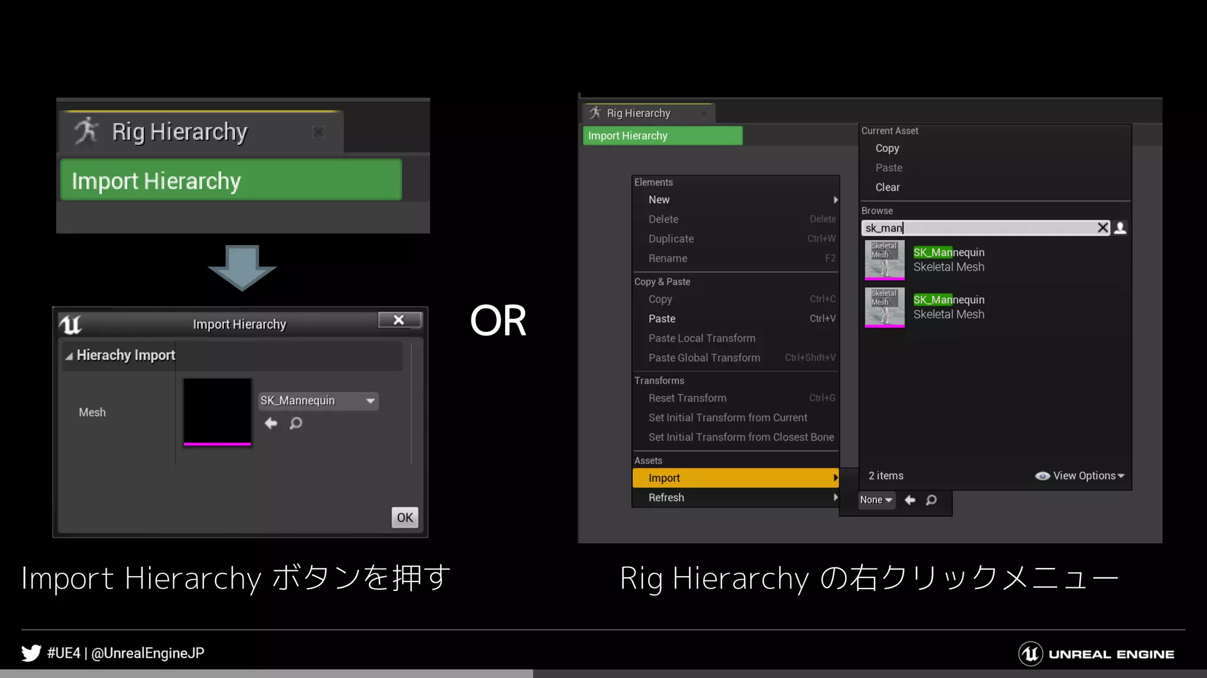Select Paste Local Transform
1207x678 pixels.
point(736,338)
